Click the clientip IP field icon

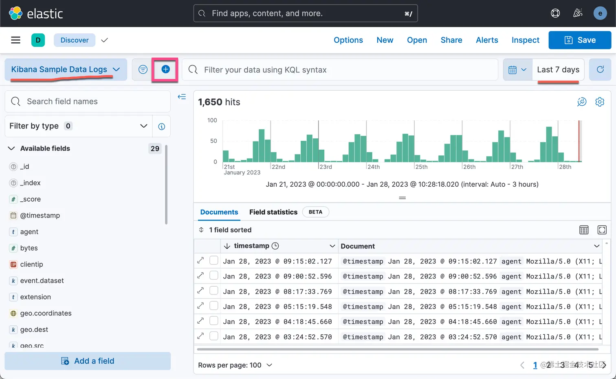point(13,264)
